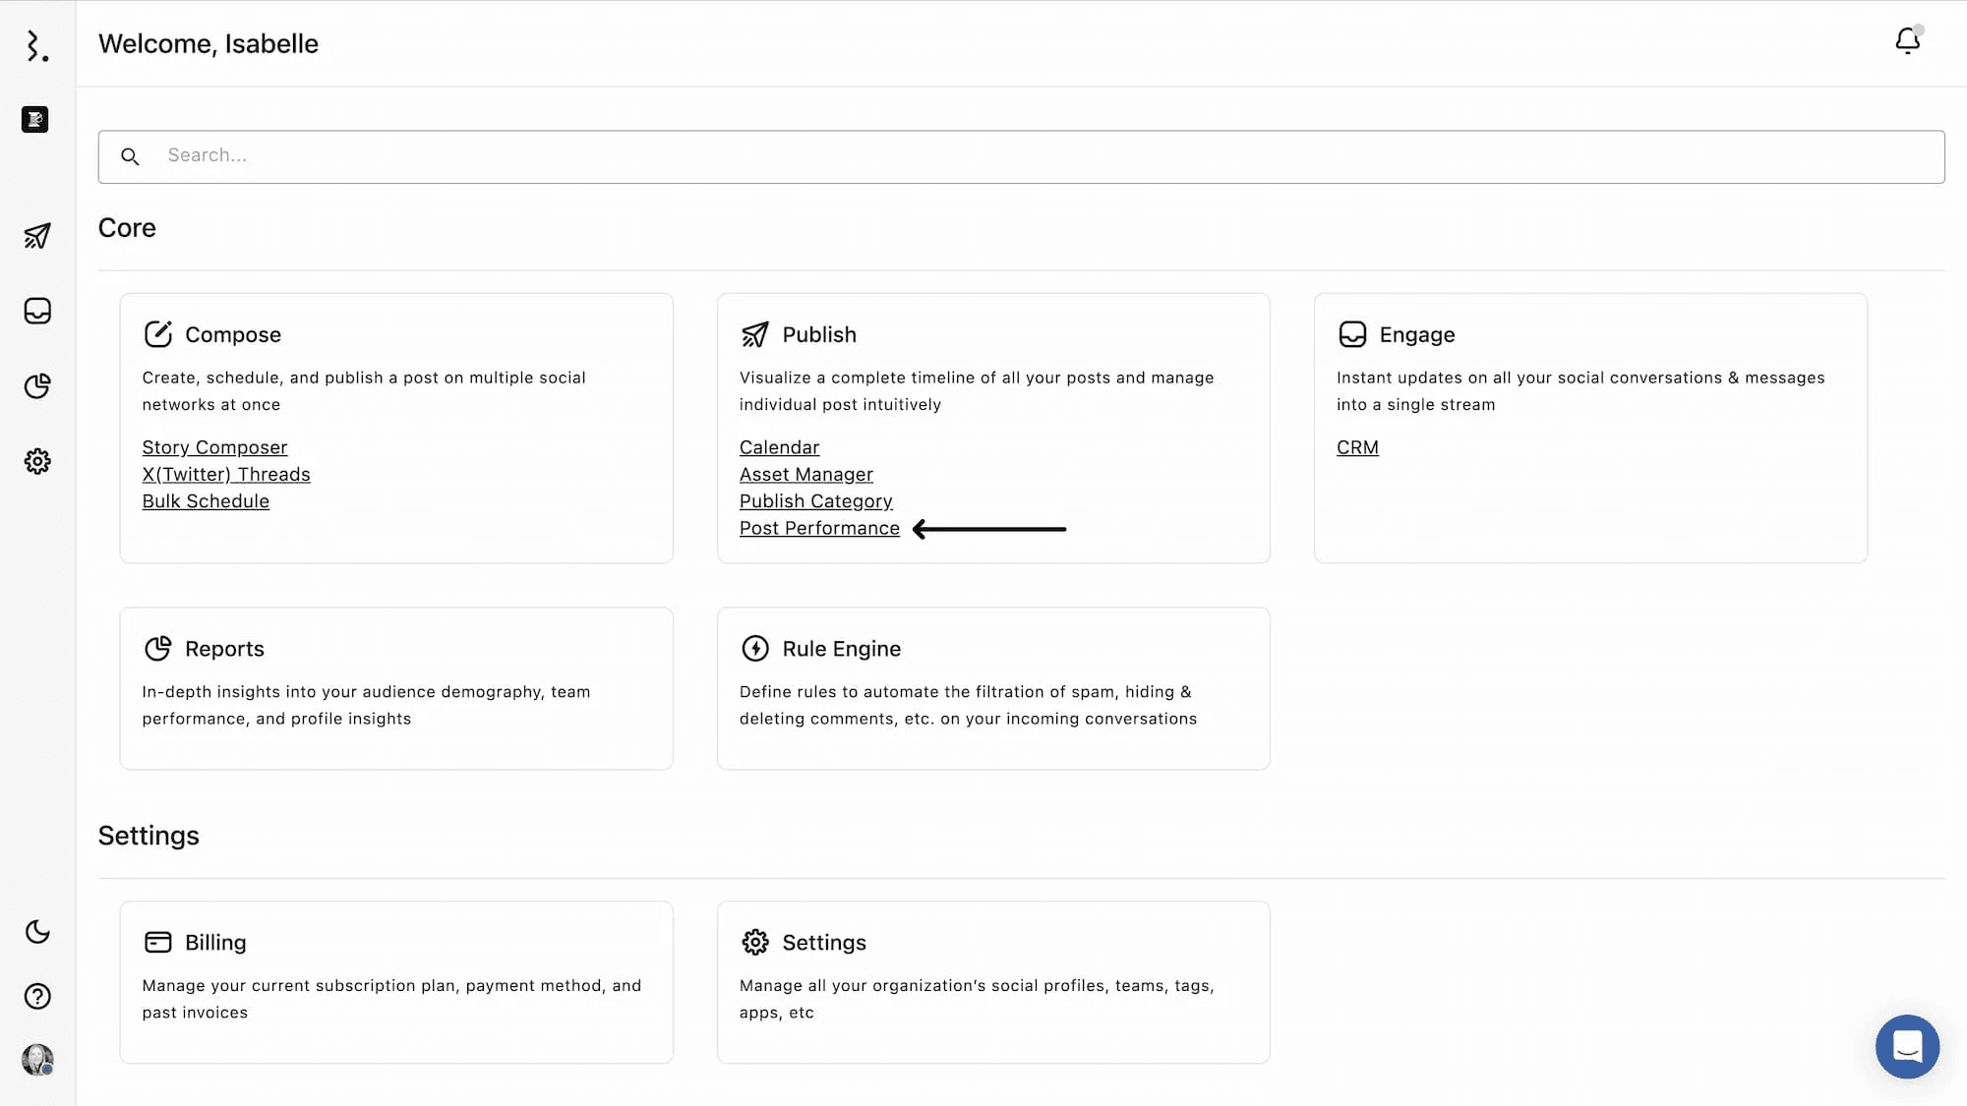Screen dimensions: 1967x1106
Task: Toggle dark mode with the moon icon
Action: pos(36,931)
